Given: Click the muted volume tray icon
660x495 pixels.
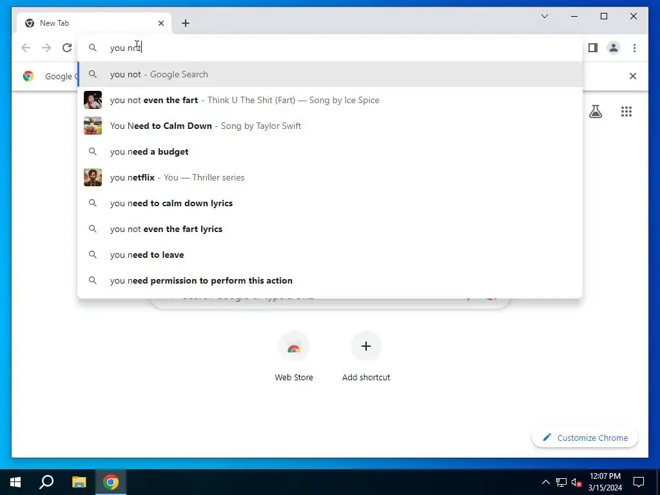Looking at the screenshot, I should (576, 482).
